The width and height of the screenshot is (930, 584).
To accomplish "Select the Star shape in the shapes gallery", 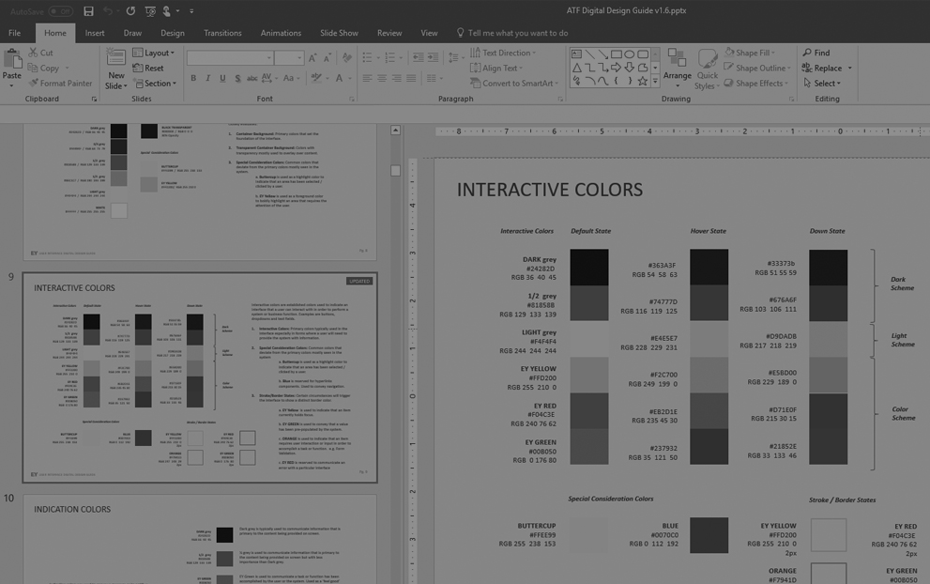I will [642, 81].
